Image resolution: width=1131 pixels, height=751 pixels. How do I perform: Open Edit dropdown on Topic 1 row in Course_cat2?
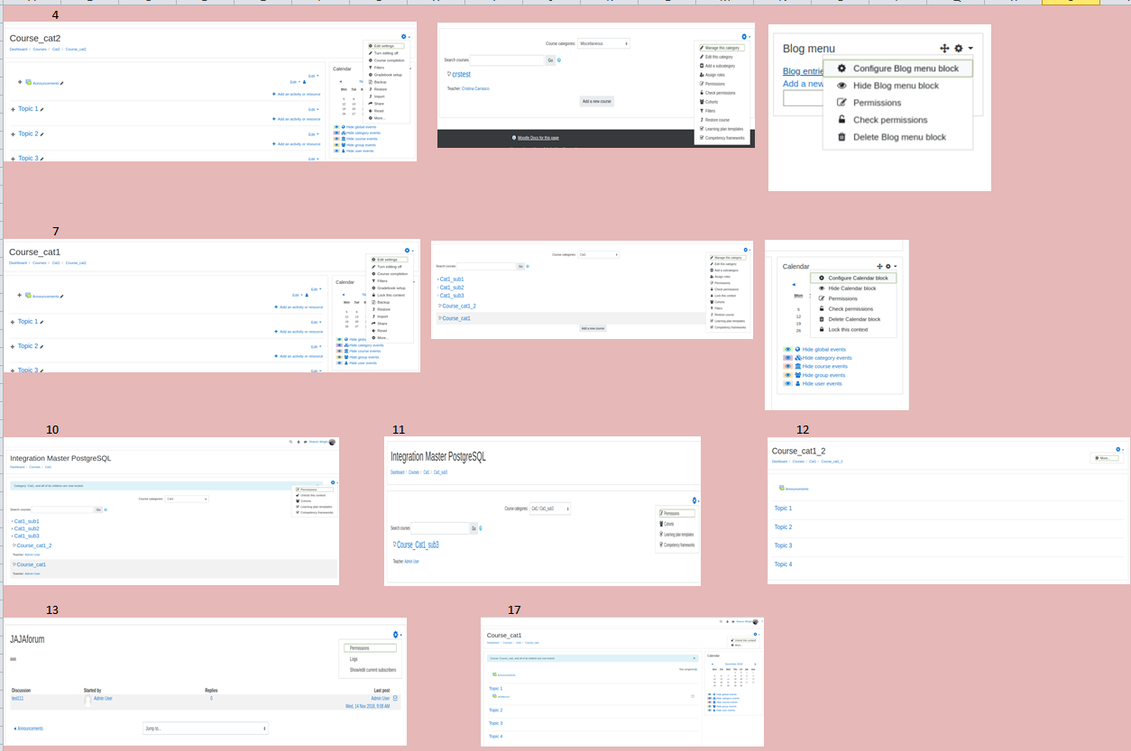(314, 109)
